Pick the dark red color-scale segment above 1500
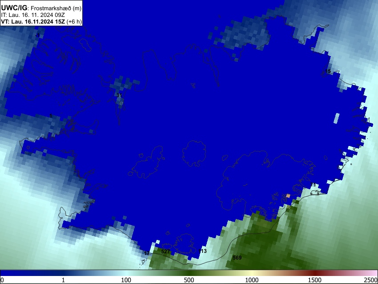Screen dimensions: 378x284 click(x=314, y=273)
